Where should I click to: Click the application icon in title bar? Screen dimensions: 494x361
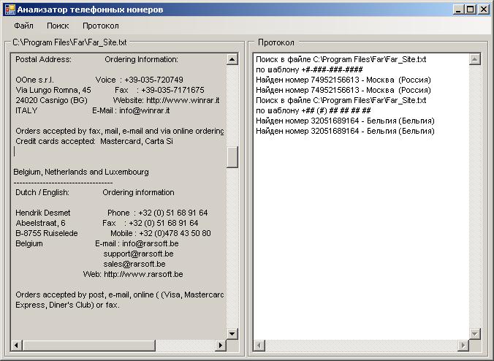point(9,9)
